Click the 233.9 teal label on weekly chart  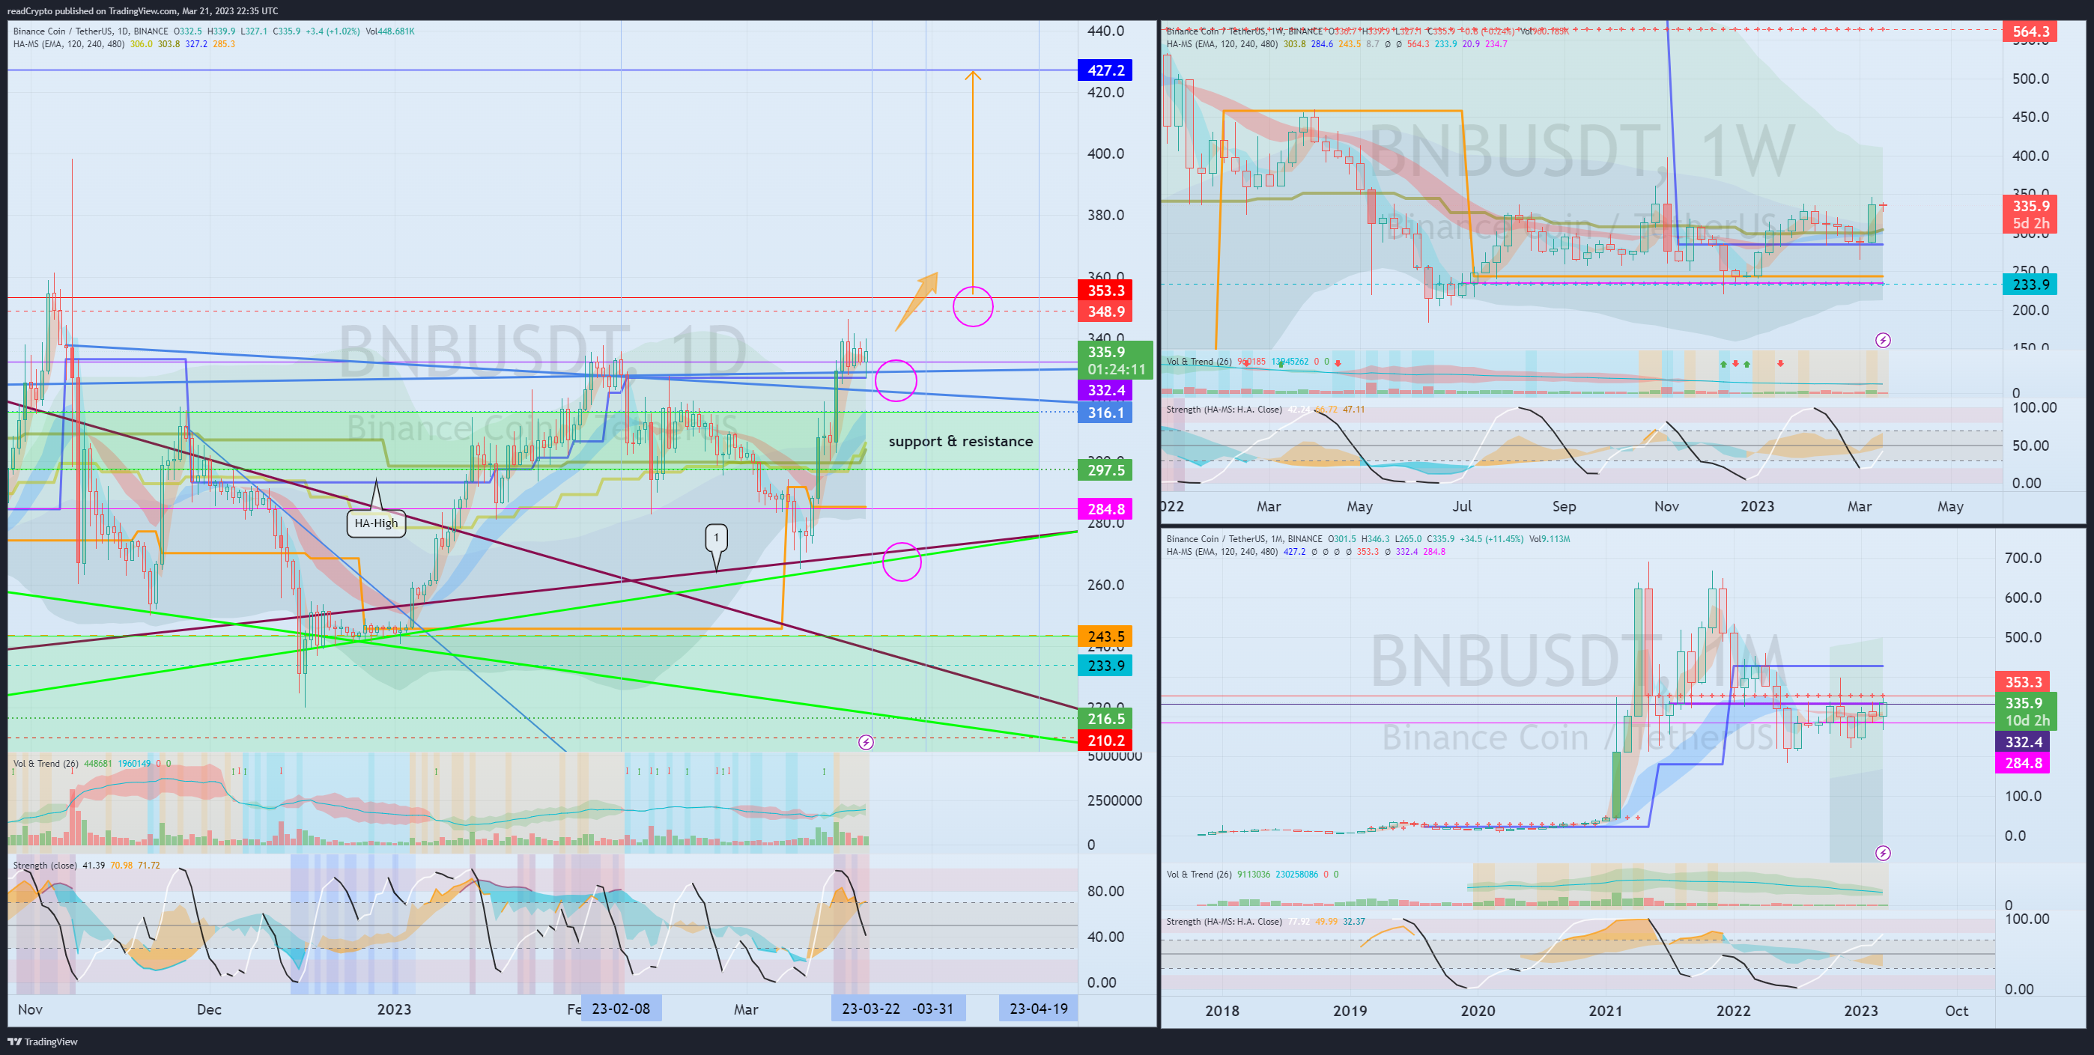pyautogui.click(x=2030, y=285)
